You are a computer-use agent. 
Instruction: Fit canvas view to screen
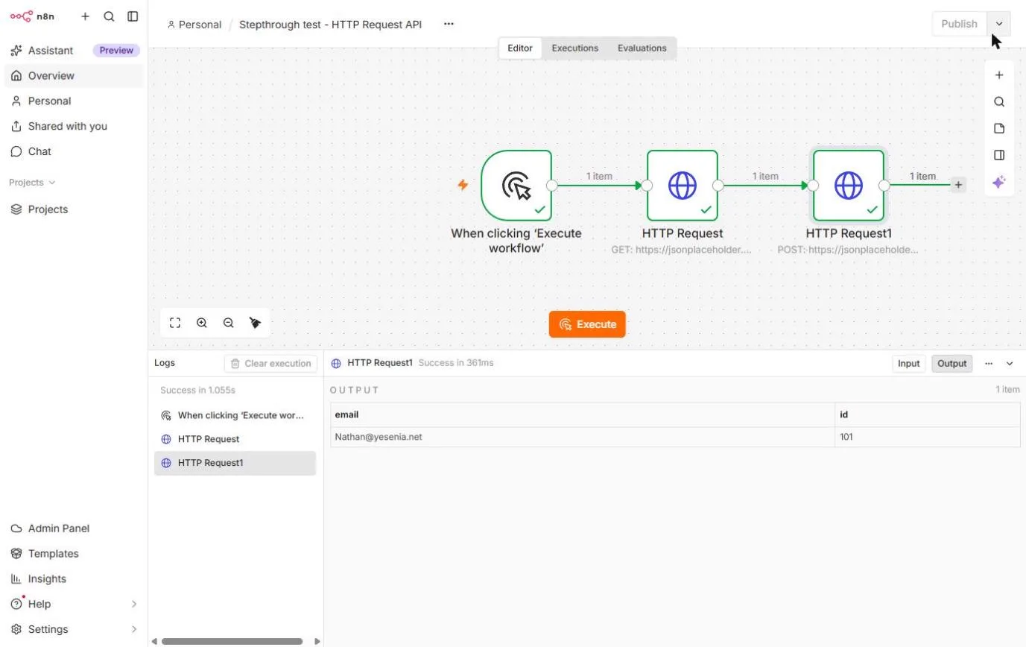click(x=175, y=323)
